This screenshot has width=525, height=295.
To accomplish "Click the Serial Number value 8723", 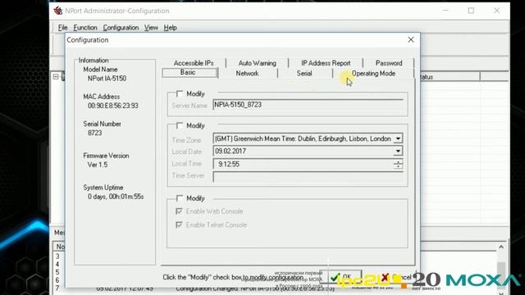I will coord(95,133).
